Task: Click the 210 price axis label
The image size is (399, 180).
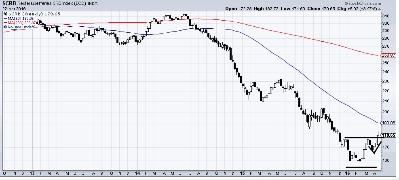Action: (x=385, y=101)
